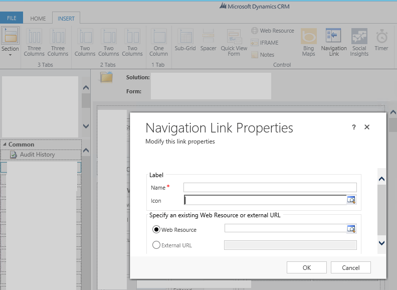Image resolution: width=397 pixels, height=290 pixels.
Task: Collapse the Common section
Action: (x=5, y=144)
